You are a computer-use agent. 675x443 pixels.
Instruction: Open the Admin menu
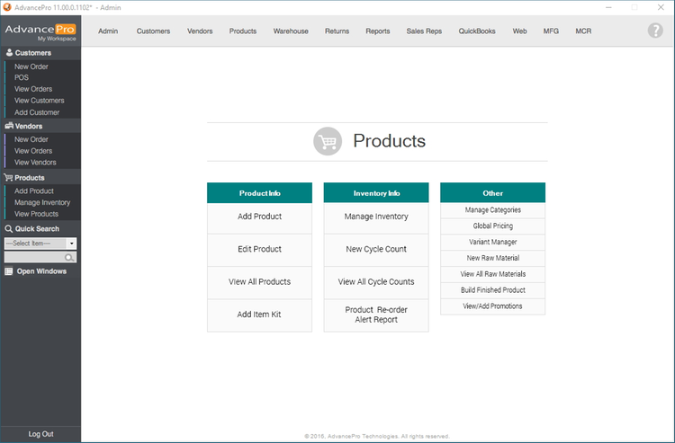click(x=108, y=31)
